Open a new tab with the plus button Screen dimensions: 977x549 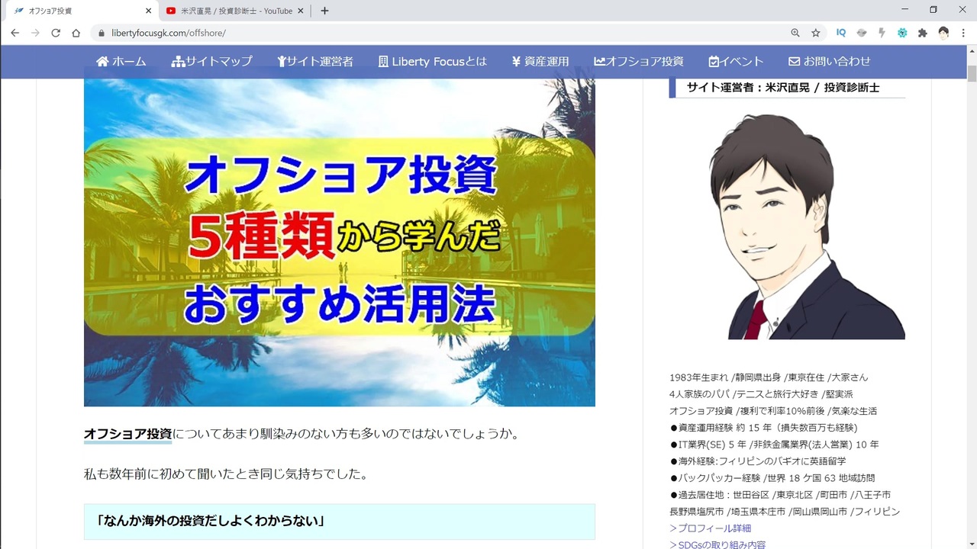324,11
